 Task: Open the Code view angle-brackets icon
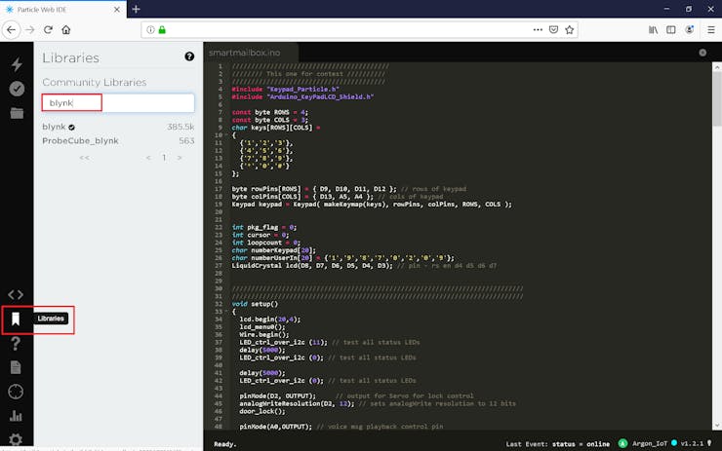pyautogui.click(x=16, y=294)
